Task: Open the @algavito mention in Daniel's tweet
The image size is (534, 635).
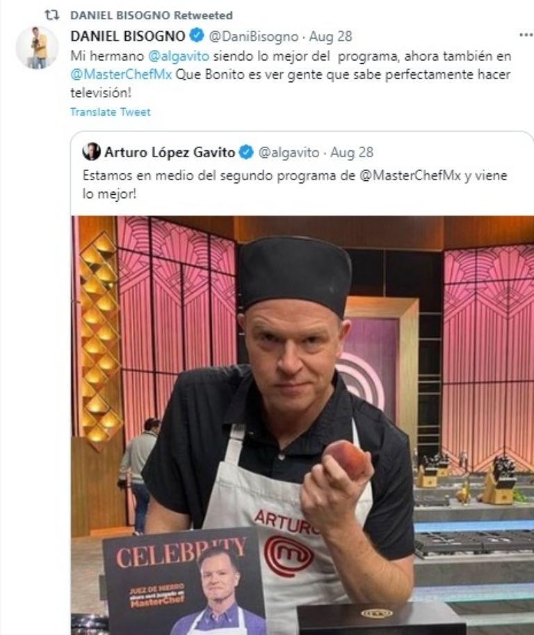Action: point(179,56)
